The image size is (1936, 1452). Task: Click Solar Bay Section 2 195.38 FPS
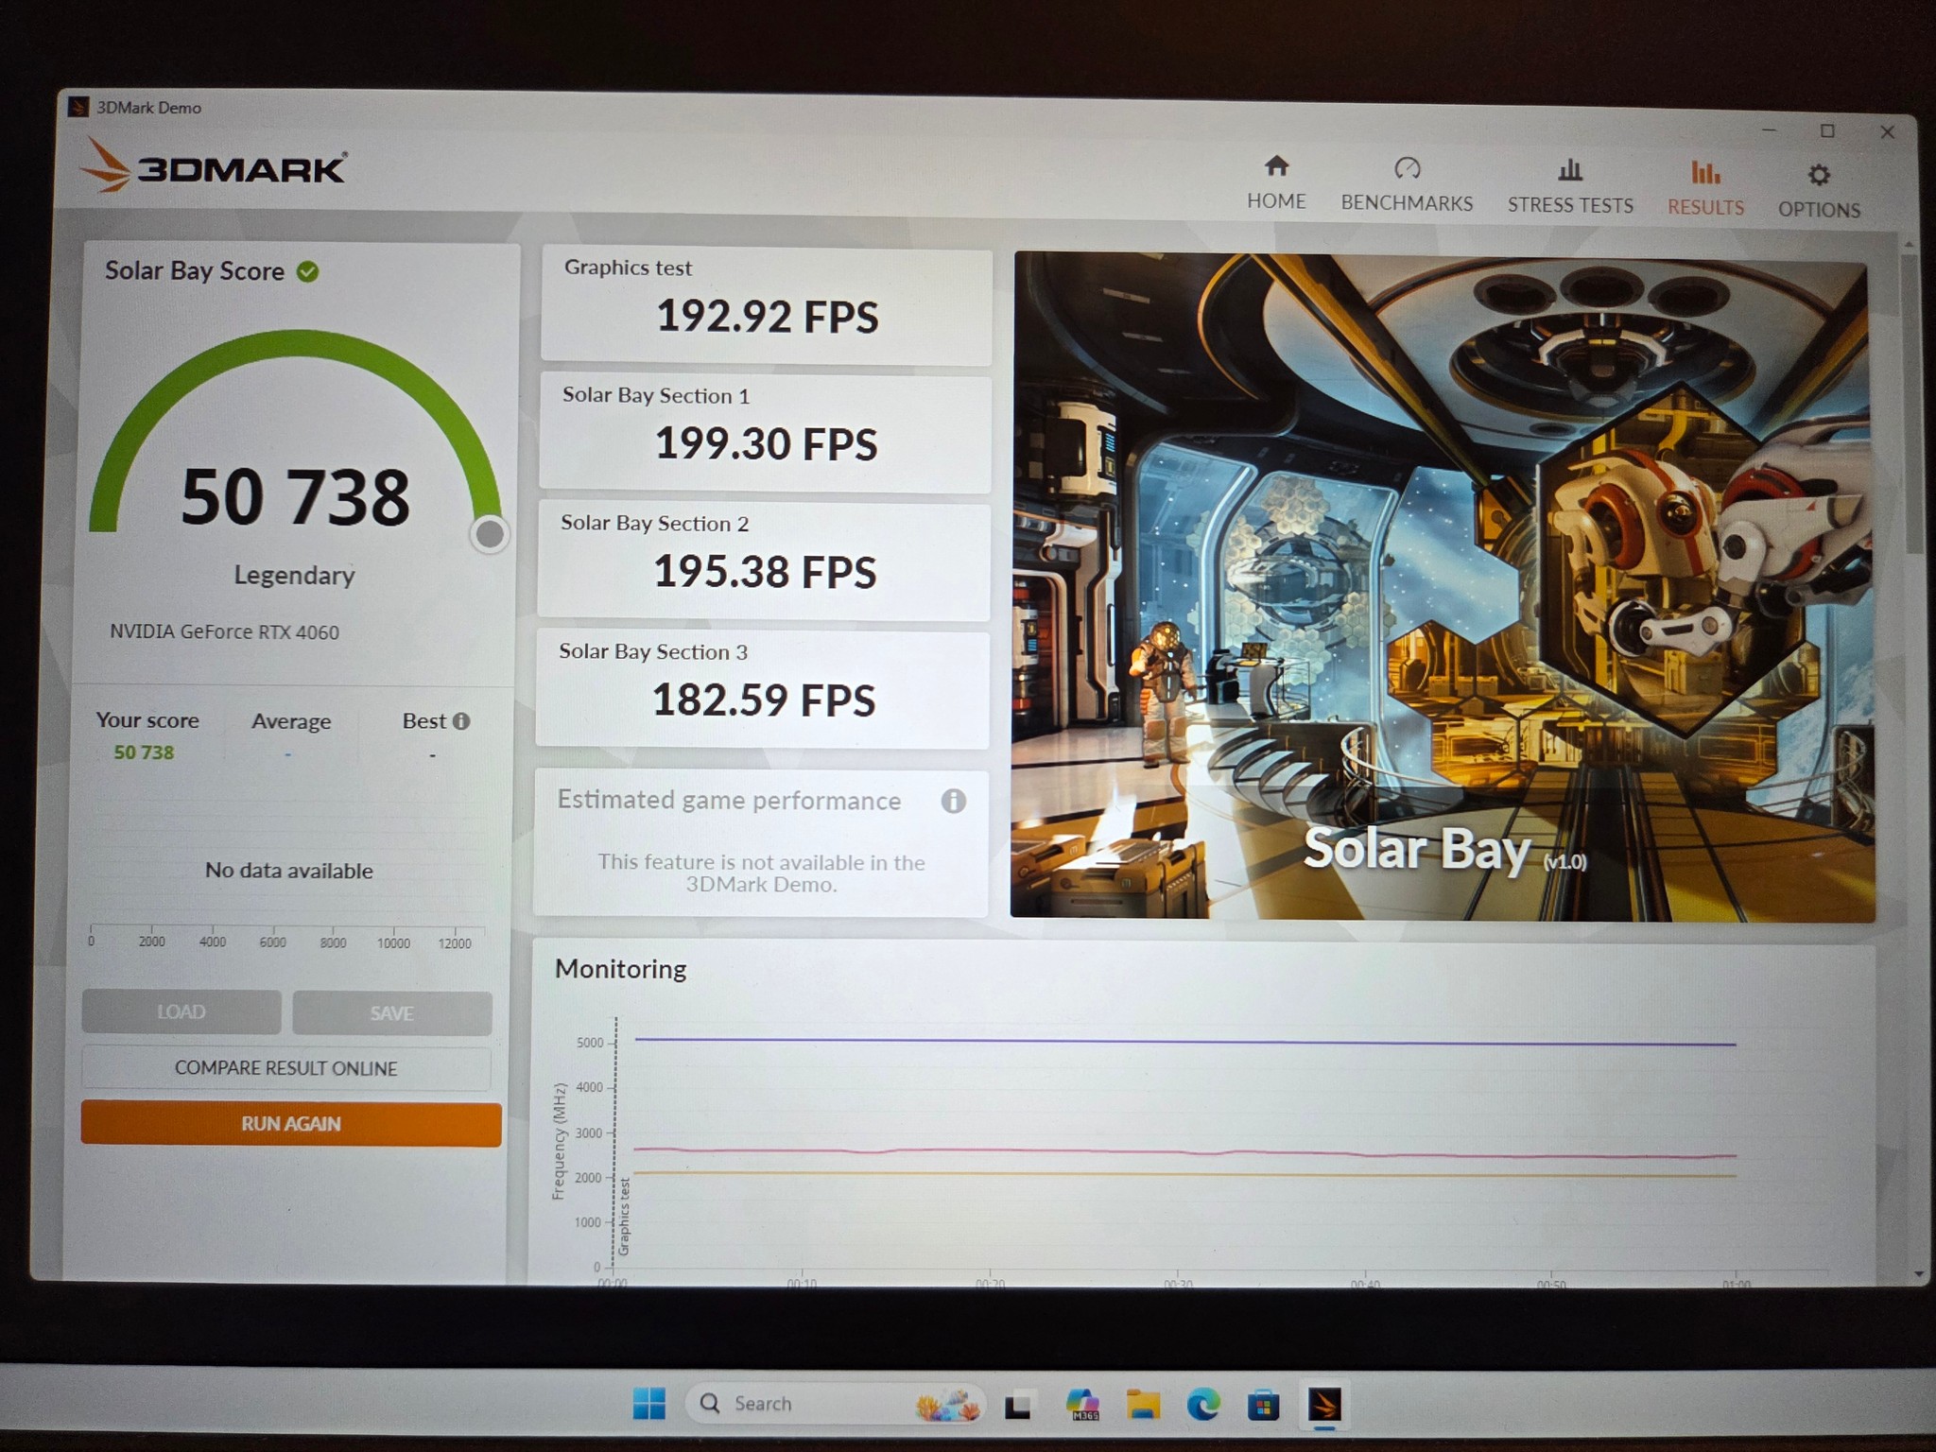click(764, 562)
